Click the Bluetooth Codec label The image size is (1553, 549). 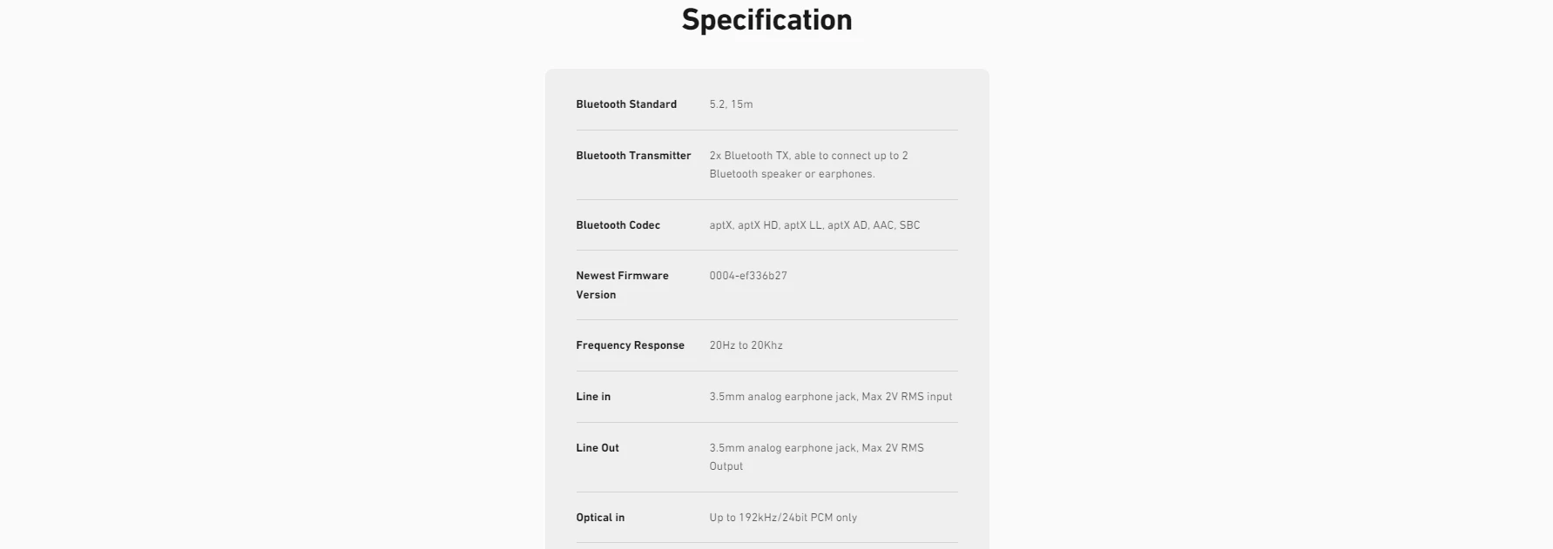click(x=618, y=225)
